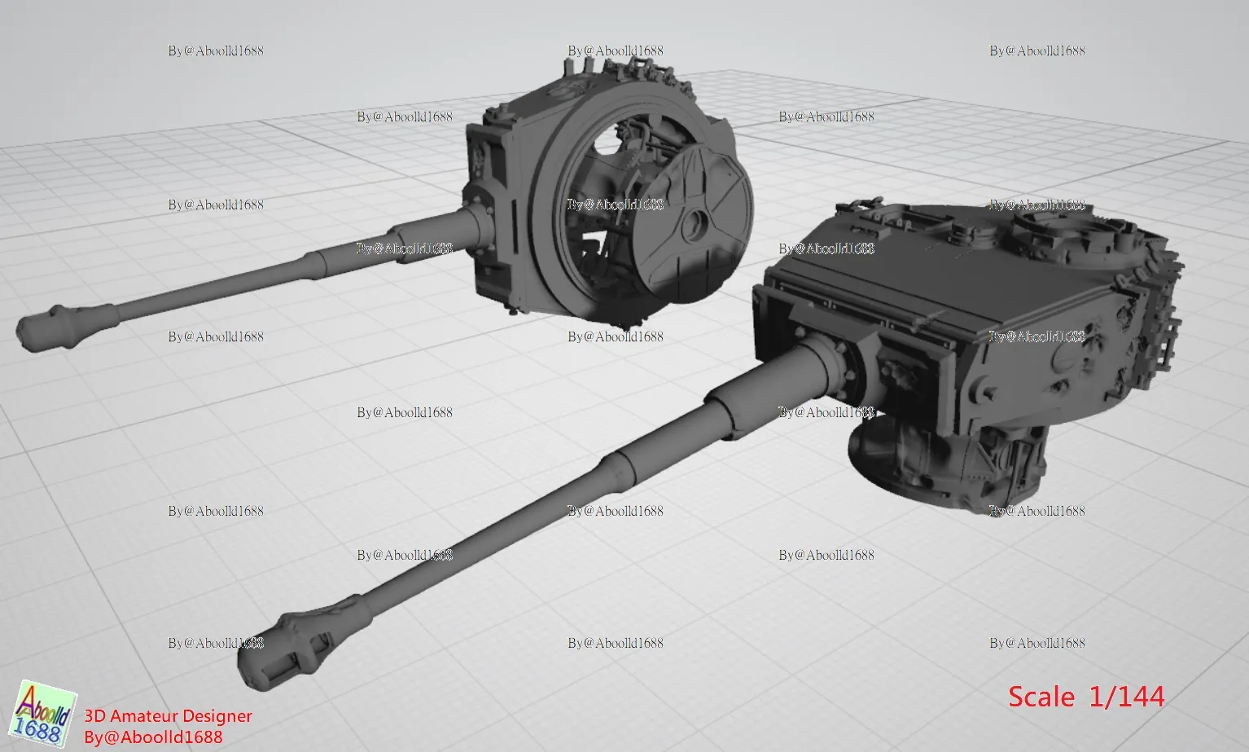Click the muzzle brake of the rear gun barrel
1249x752 pixels.
(49, 326)
